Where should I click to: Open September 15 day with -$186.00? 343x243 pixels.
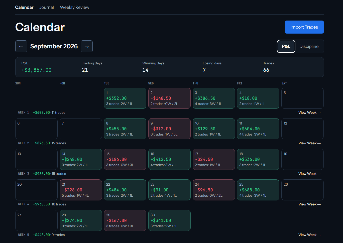[x=125, y=159]
